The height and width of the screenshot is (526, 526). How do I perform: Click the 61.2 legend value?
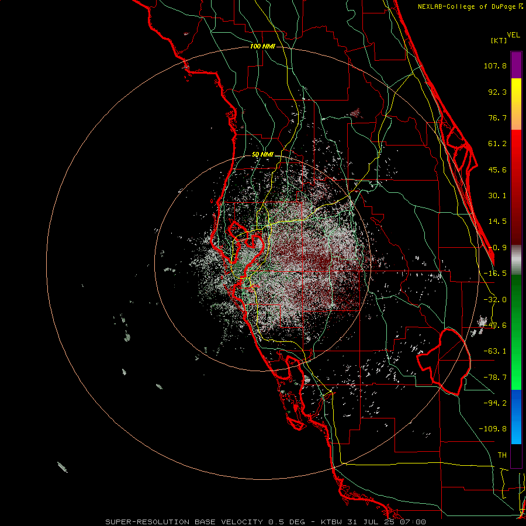tap(497, 144)
